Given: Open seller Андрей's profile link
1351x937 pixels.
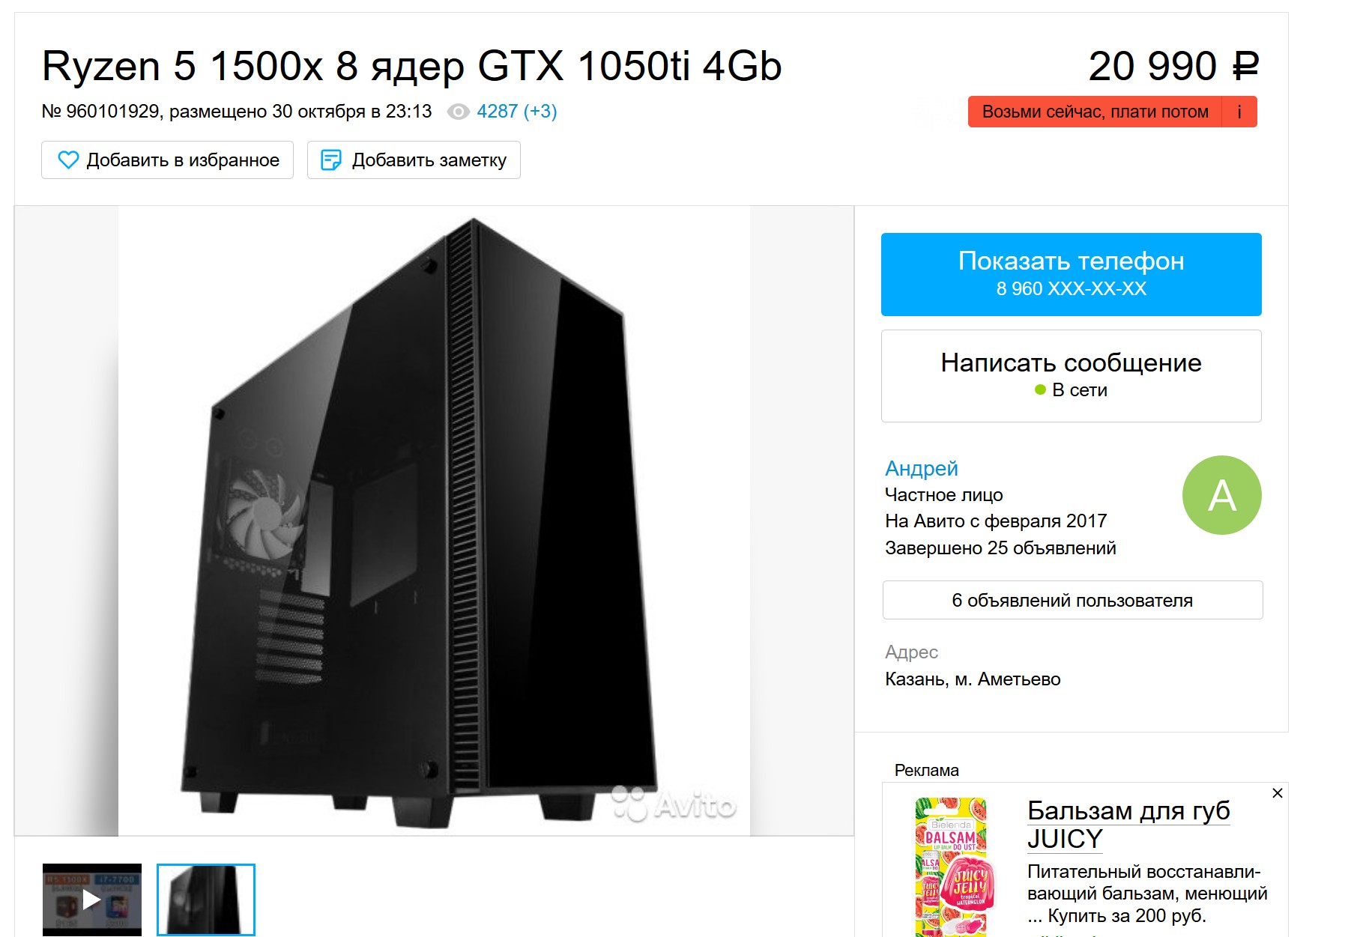Looking at the screenshot, I should coord(921,468).
